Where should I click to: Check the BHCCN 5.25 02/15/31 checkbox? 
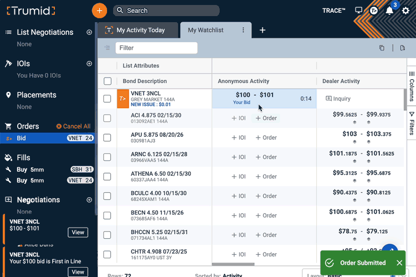pyautogui.click(x=107, y=235)
